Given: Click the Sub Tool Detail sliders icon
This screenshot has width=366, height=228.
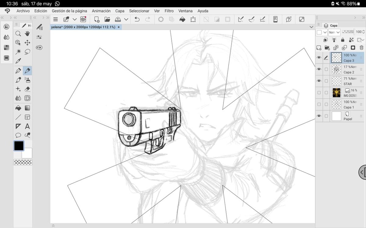Looking at the screenshot, I should tap(39, 37).
